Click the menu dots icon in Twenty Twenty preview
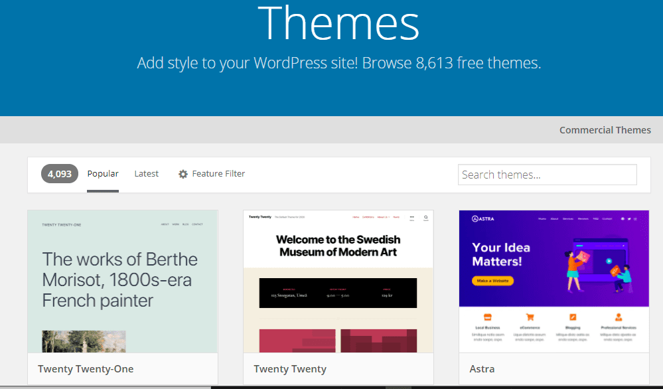Screen dimensions: 663x389 (x=412, y=217)
